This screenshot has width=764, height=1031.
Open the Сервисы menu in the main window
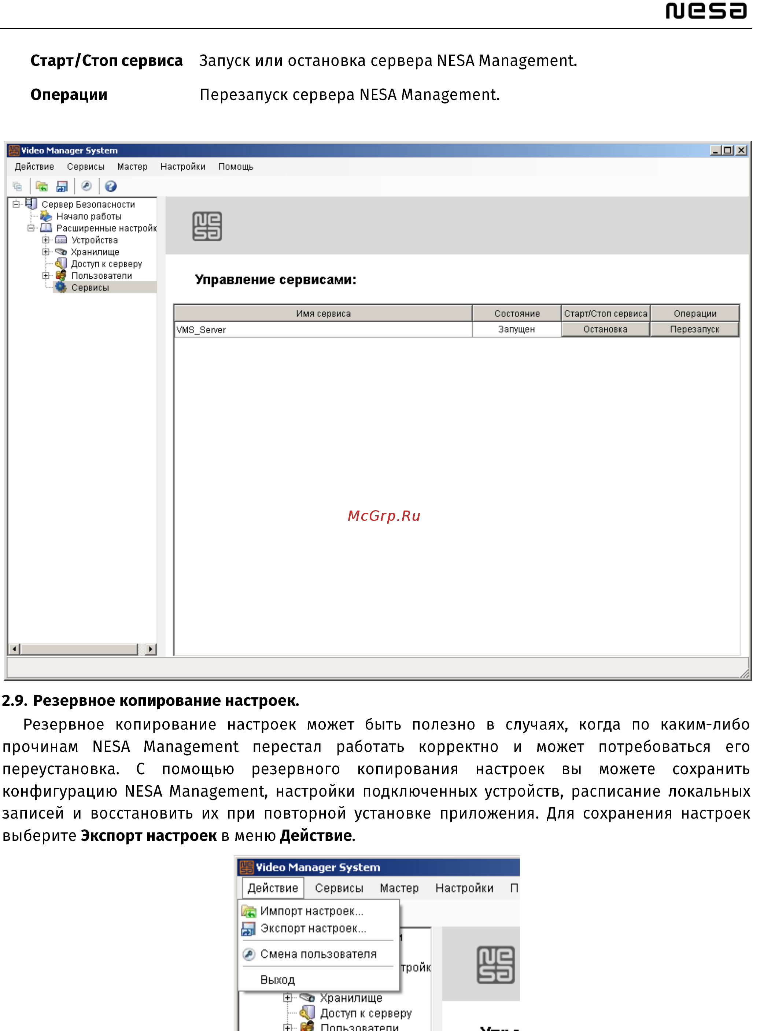pos(85,166)
